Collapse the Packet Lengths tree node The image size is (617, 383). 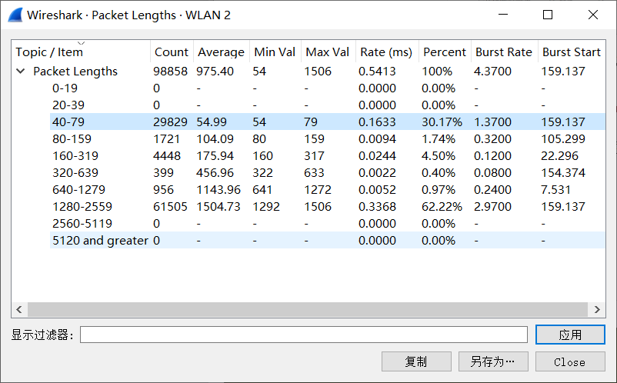[x=20, y=72]
